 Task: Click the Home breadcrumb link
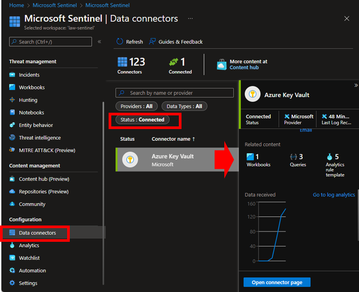pyautogui.click(x=16, y=5)
